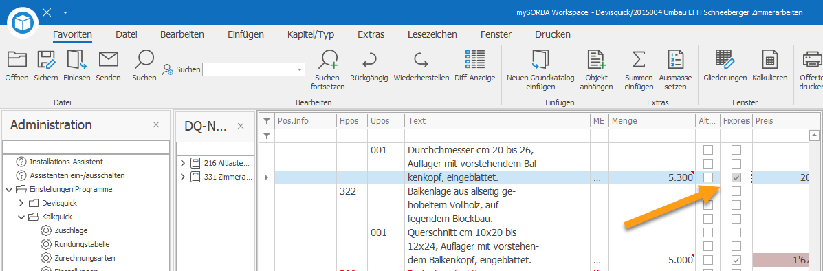Click the person search icon beside Suchen field
Image resolution: width=823 pixels, height=271 pixels.
(168, 69)
